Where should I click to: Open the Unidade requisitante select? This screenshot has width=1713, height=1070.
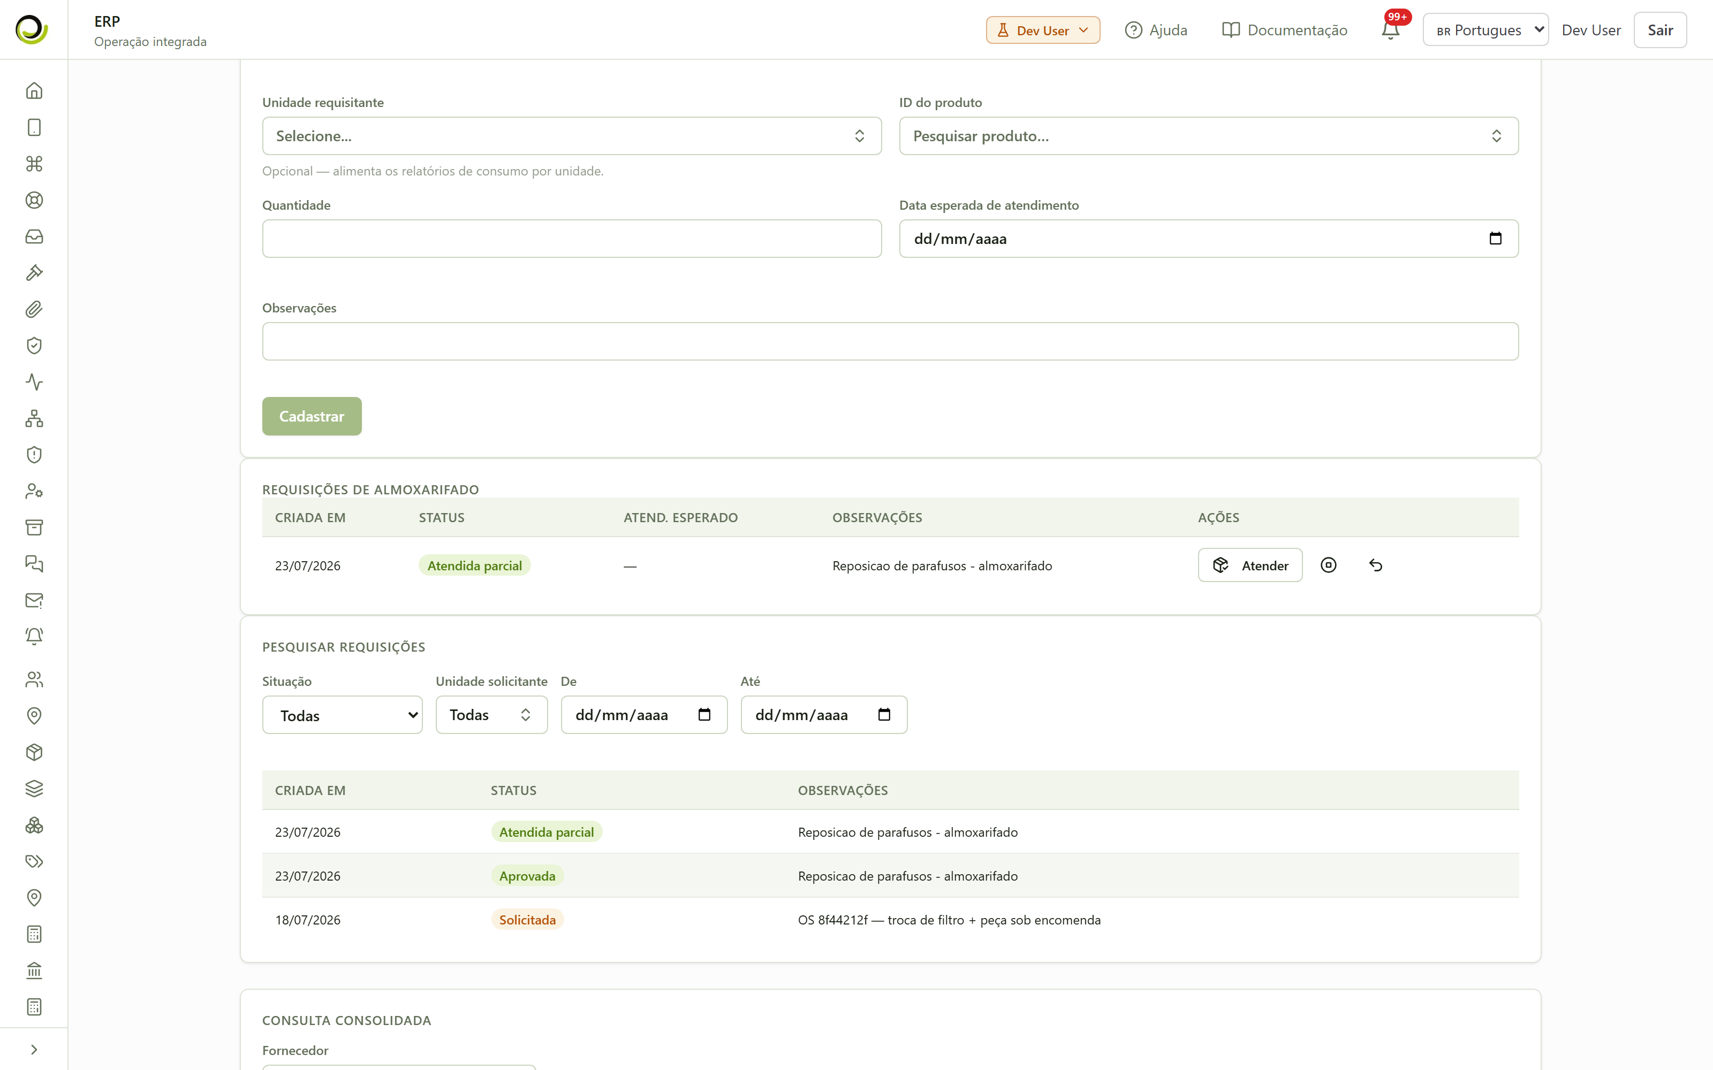[x=571, y=136]
